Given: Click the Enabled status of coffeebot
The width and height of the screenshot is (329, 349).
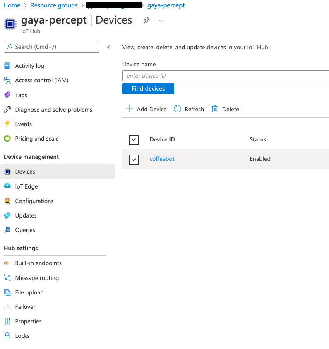Looking at the screenshot, I should click(x=260, y=159).
